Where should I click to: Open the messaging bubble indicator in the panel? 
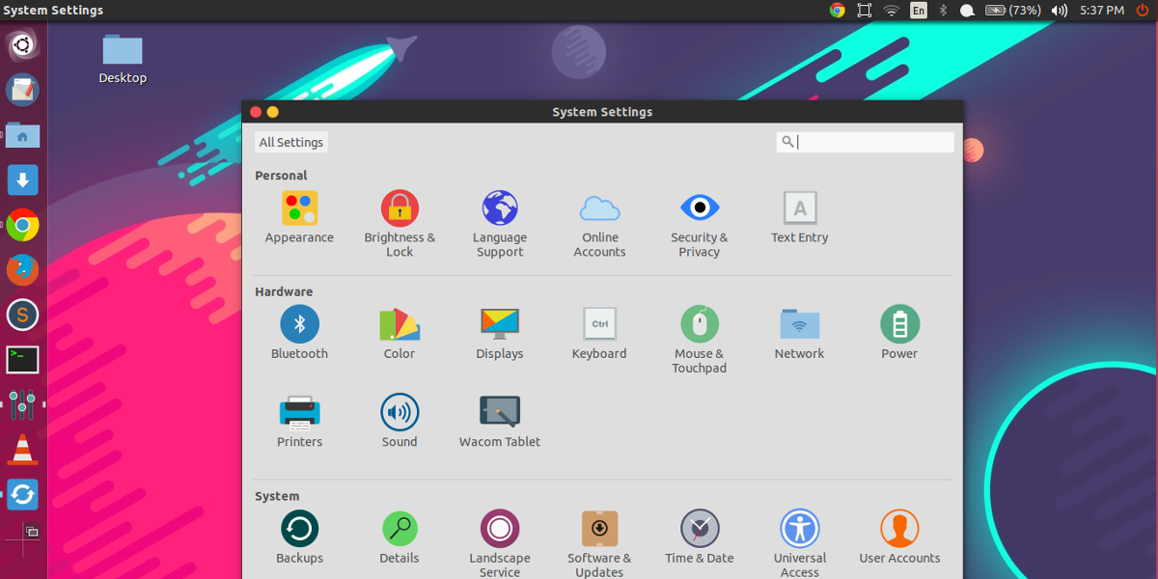coord(968,11)
